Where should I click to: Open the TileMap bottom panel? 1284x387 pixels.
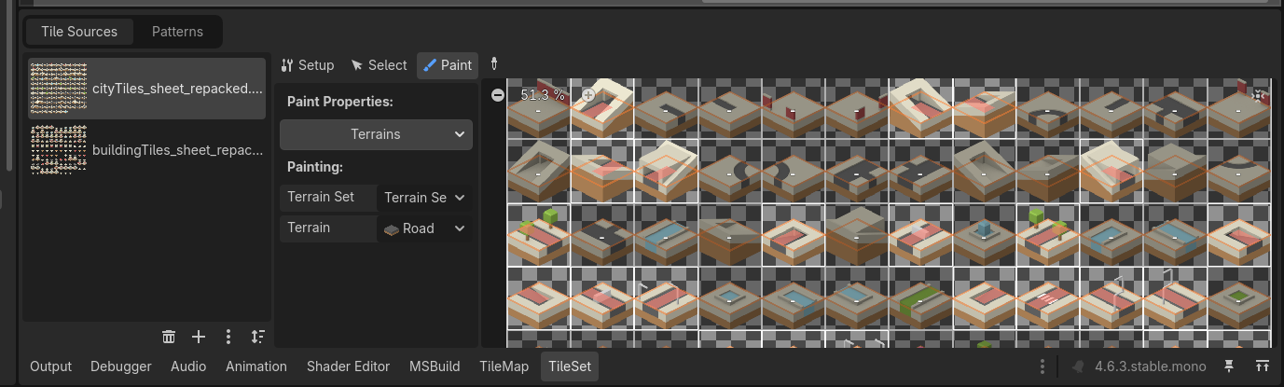pyautogui.click(x=504, y=366)
